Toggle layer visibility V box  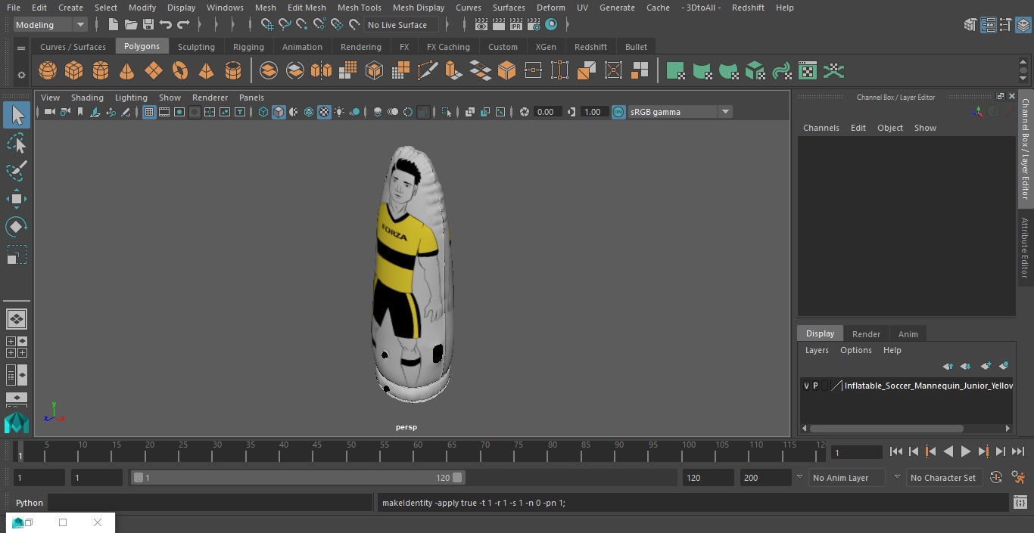click(806, 386)
